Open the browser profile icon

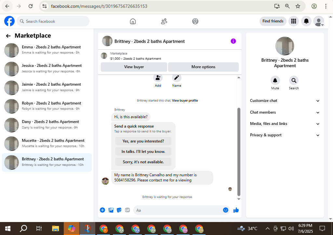tap(314, 6)
